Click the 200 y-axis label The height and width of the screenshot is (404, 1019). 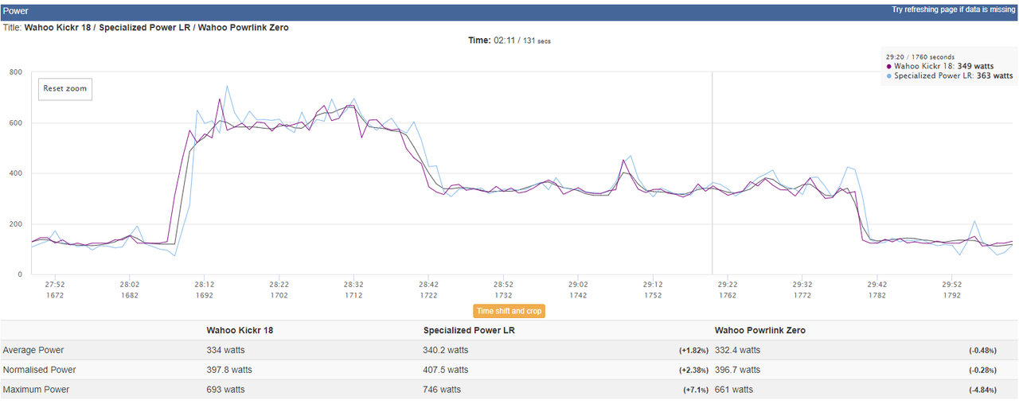tap(16, 224)
